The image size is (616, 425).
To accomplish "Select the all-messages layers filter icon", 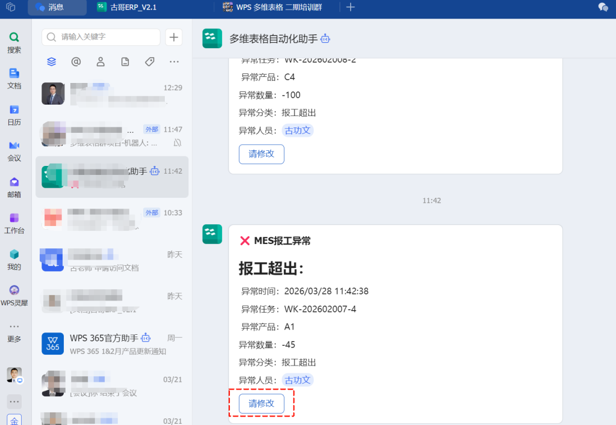I will (52, 61).
